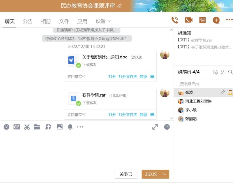Screen dimensions: 233x183
Task: Open the send button dropdown arrow
Action: pyautogui.click(x=165, y=174)
